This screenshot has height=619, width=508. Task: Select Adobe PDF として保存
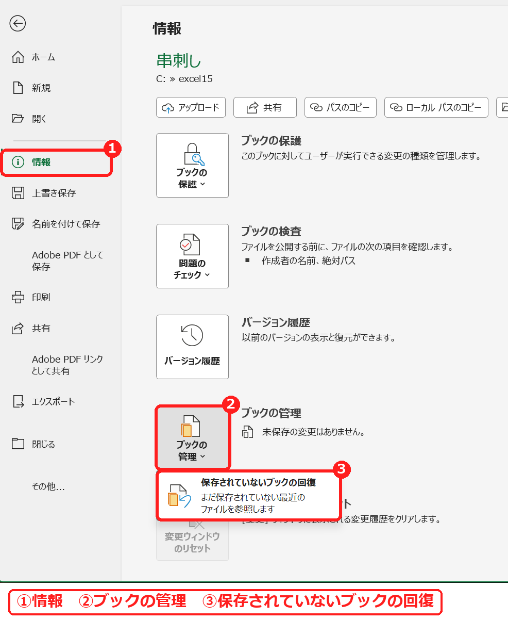[67, 261]
